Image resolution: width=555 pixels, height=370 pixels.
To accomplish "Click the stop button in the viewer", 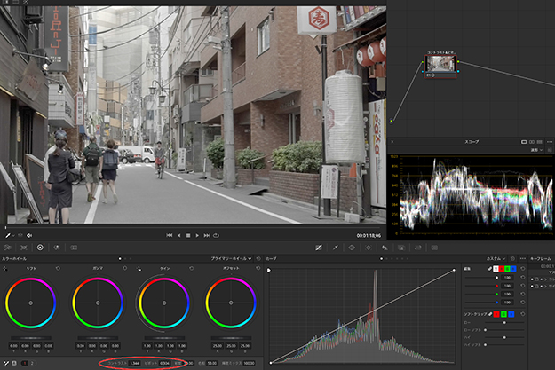I will tap(187, 235).
